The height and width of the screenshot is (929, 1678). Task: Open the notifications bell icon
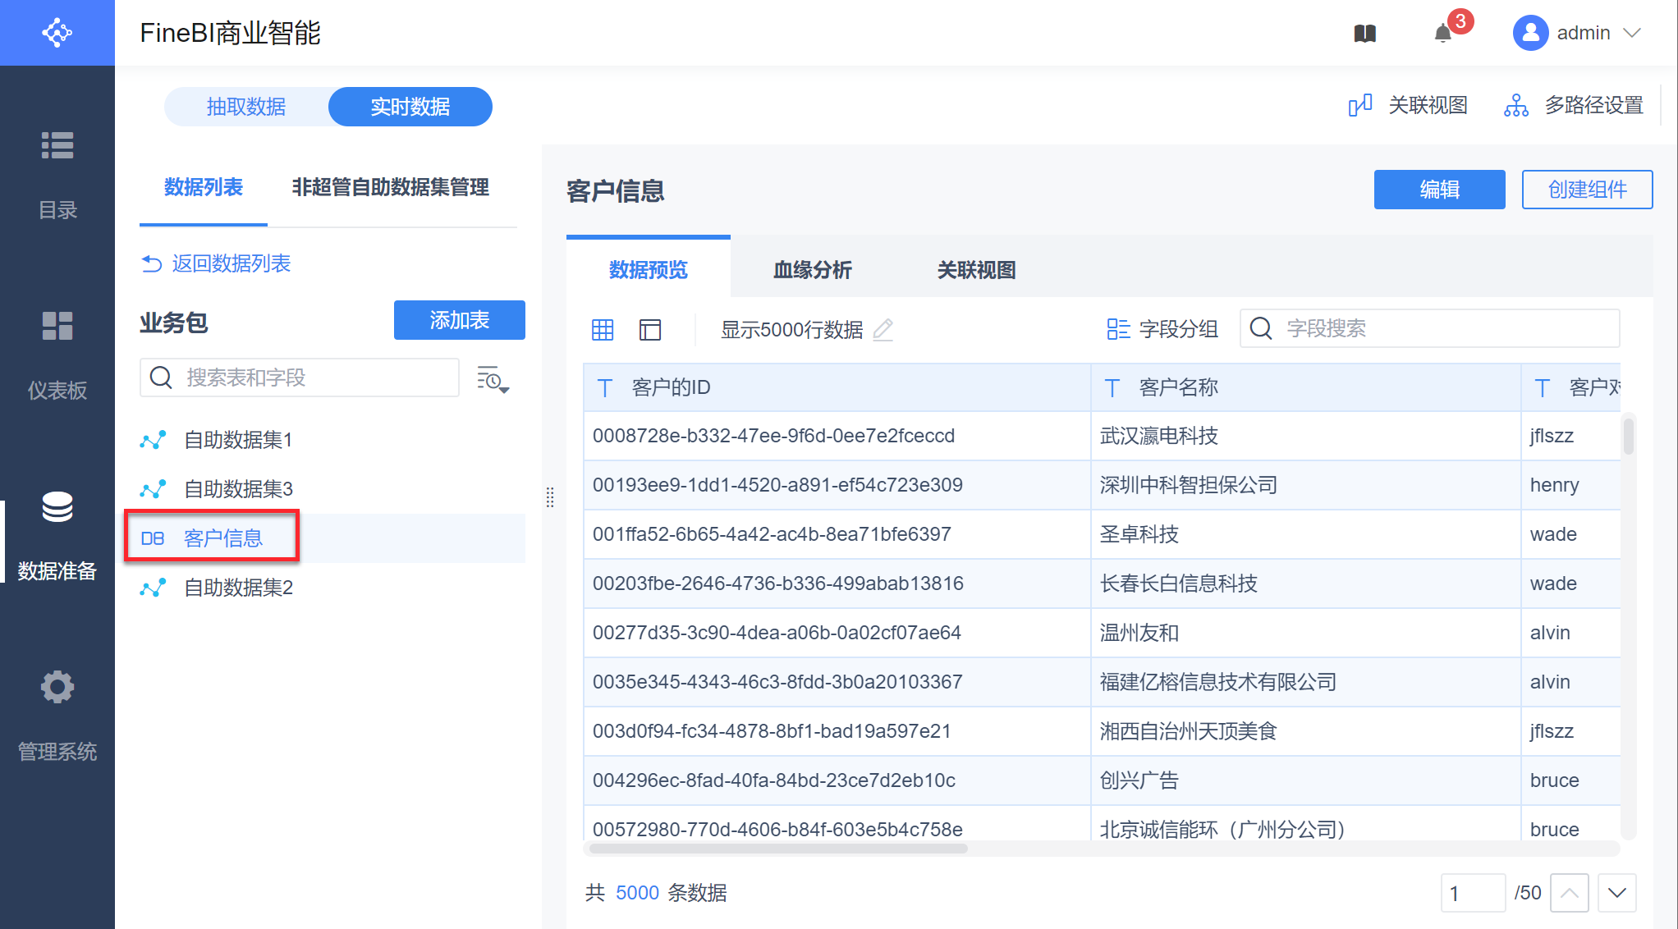[1442, 34]
